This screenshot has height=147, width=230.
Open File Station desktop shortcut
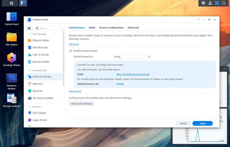11,39
